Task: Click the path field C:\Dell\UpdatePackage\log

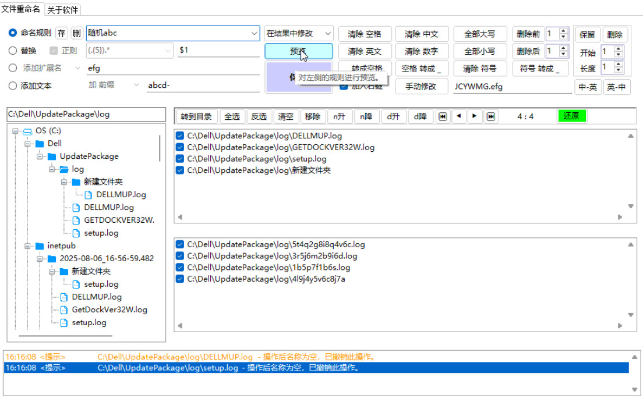Action: (86, 115)
